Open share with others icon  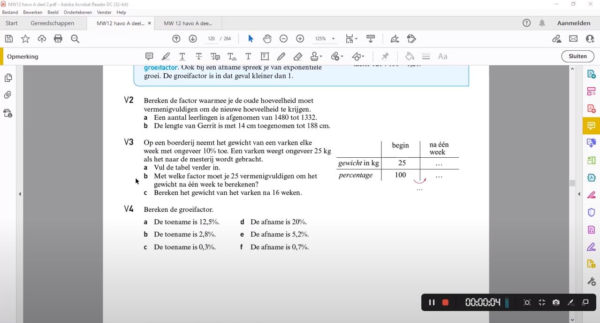[590, 39]
